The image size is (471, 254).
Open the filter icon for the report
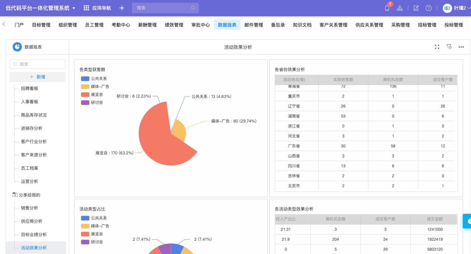449,47
